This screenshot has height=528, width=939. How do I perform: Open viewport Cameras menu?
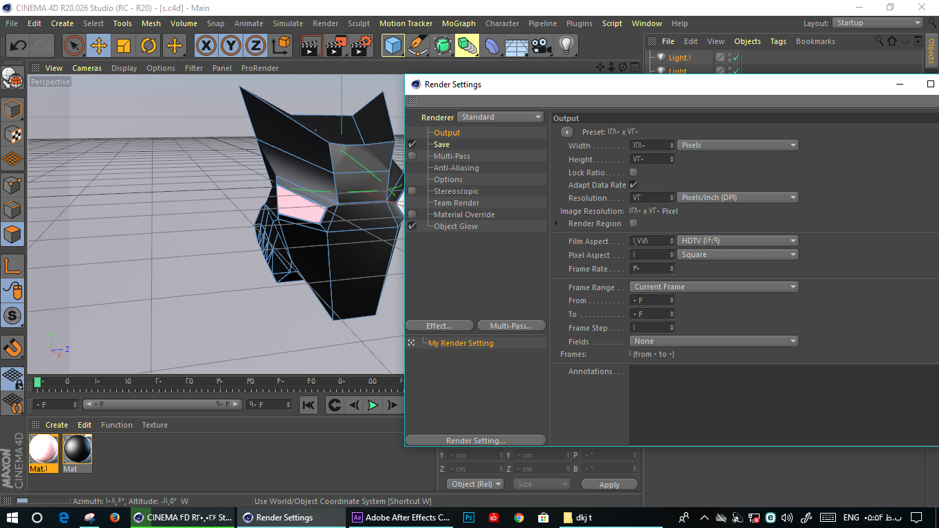click(87, 68)
